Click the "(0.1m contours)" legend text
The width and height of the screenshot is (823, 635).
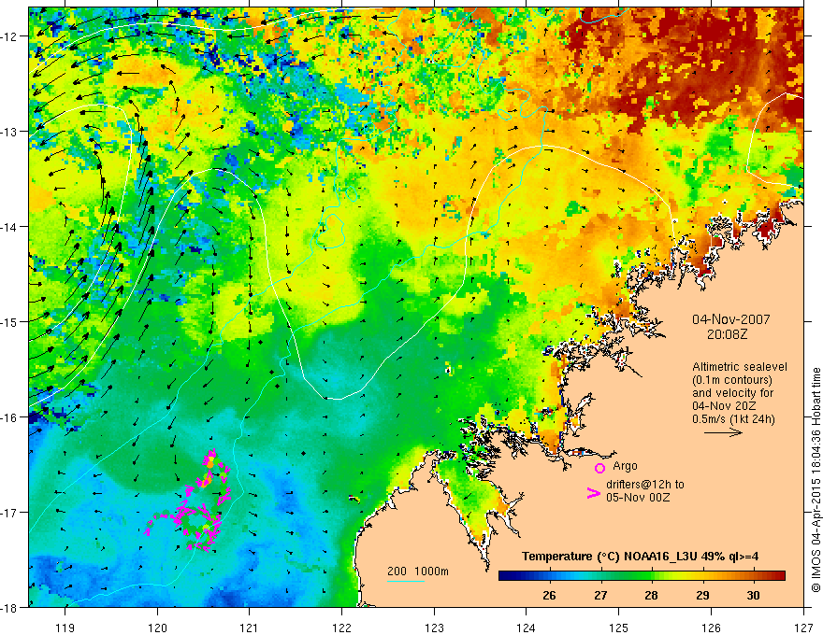click(x=732, y=380)
